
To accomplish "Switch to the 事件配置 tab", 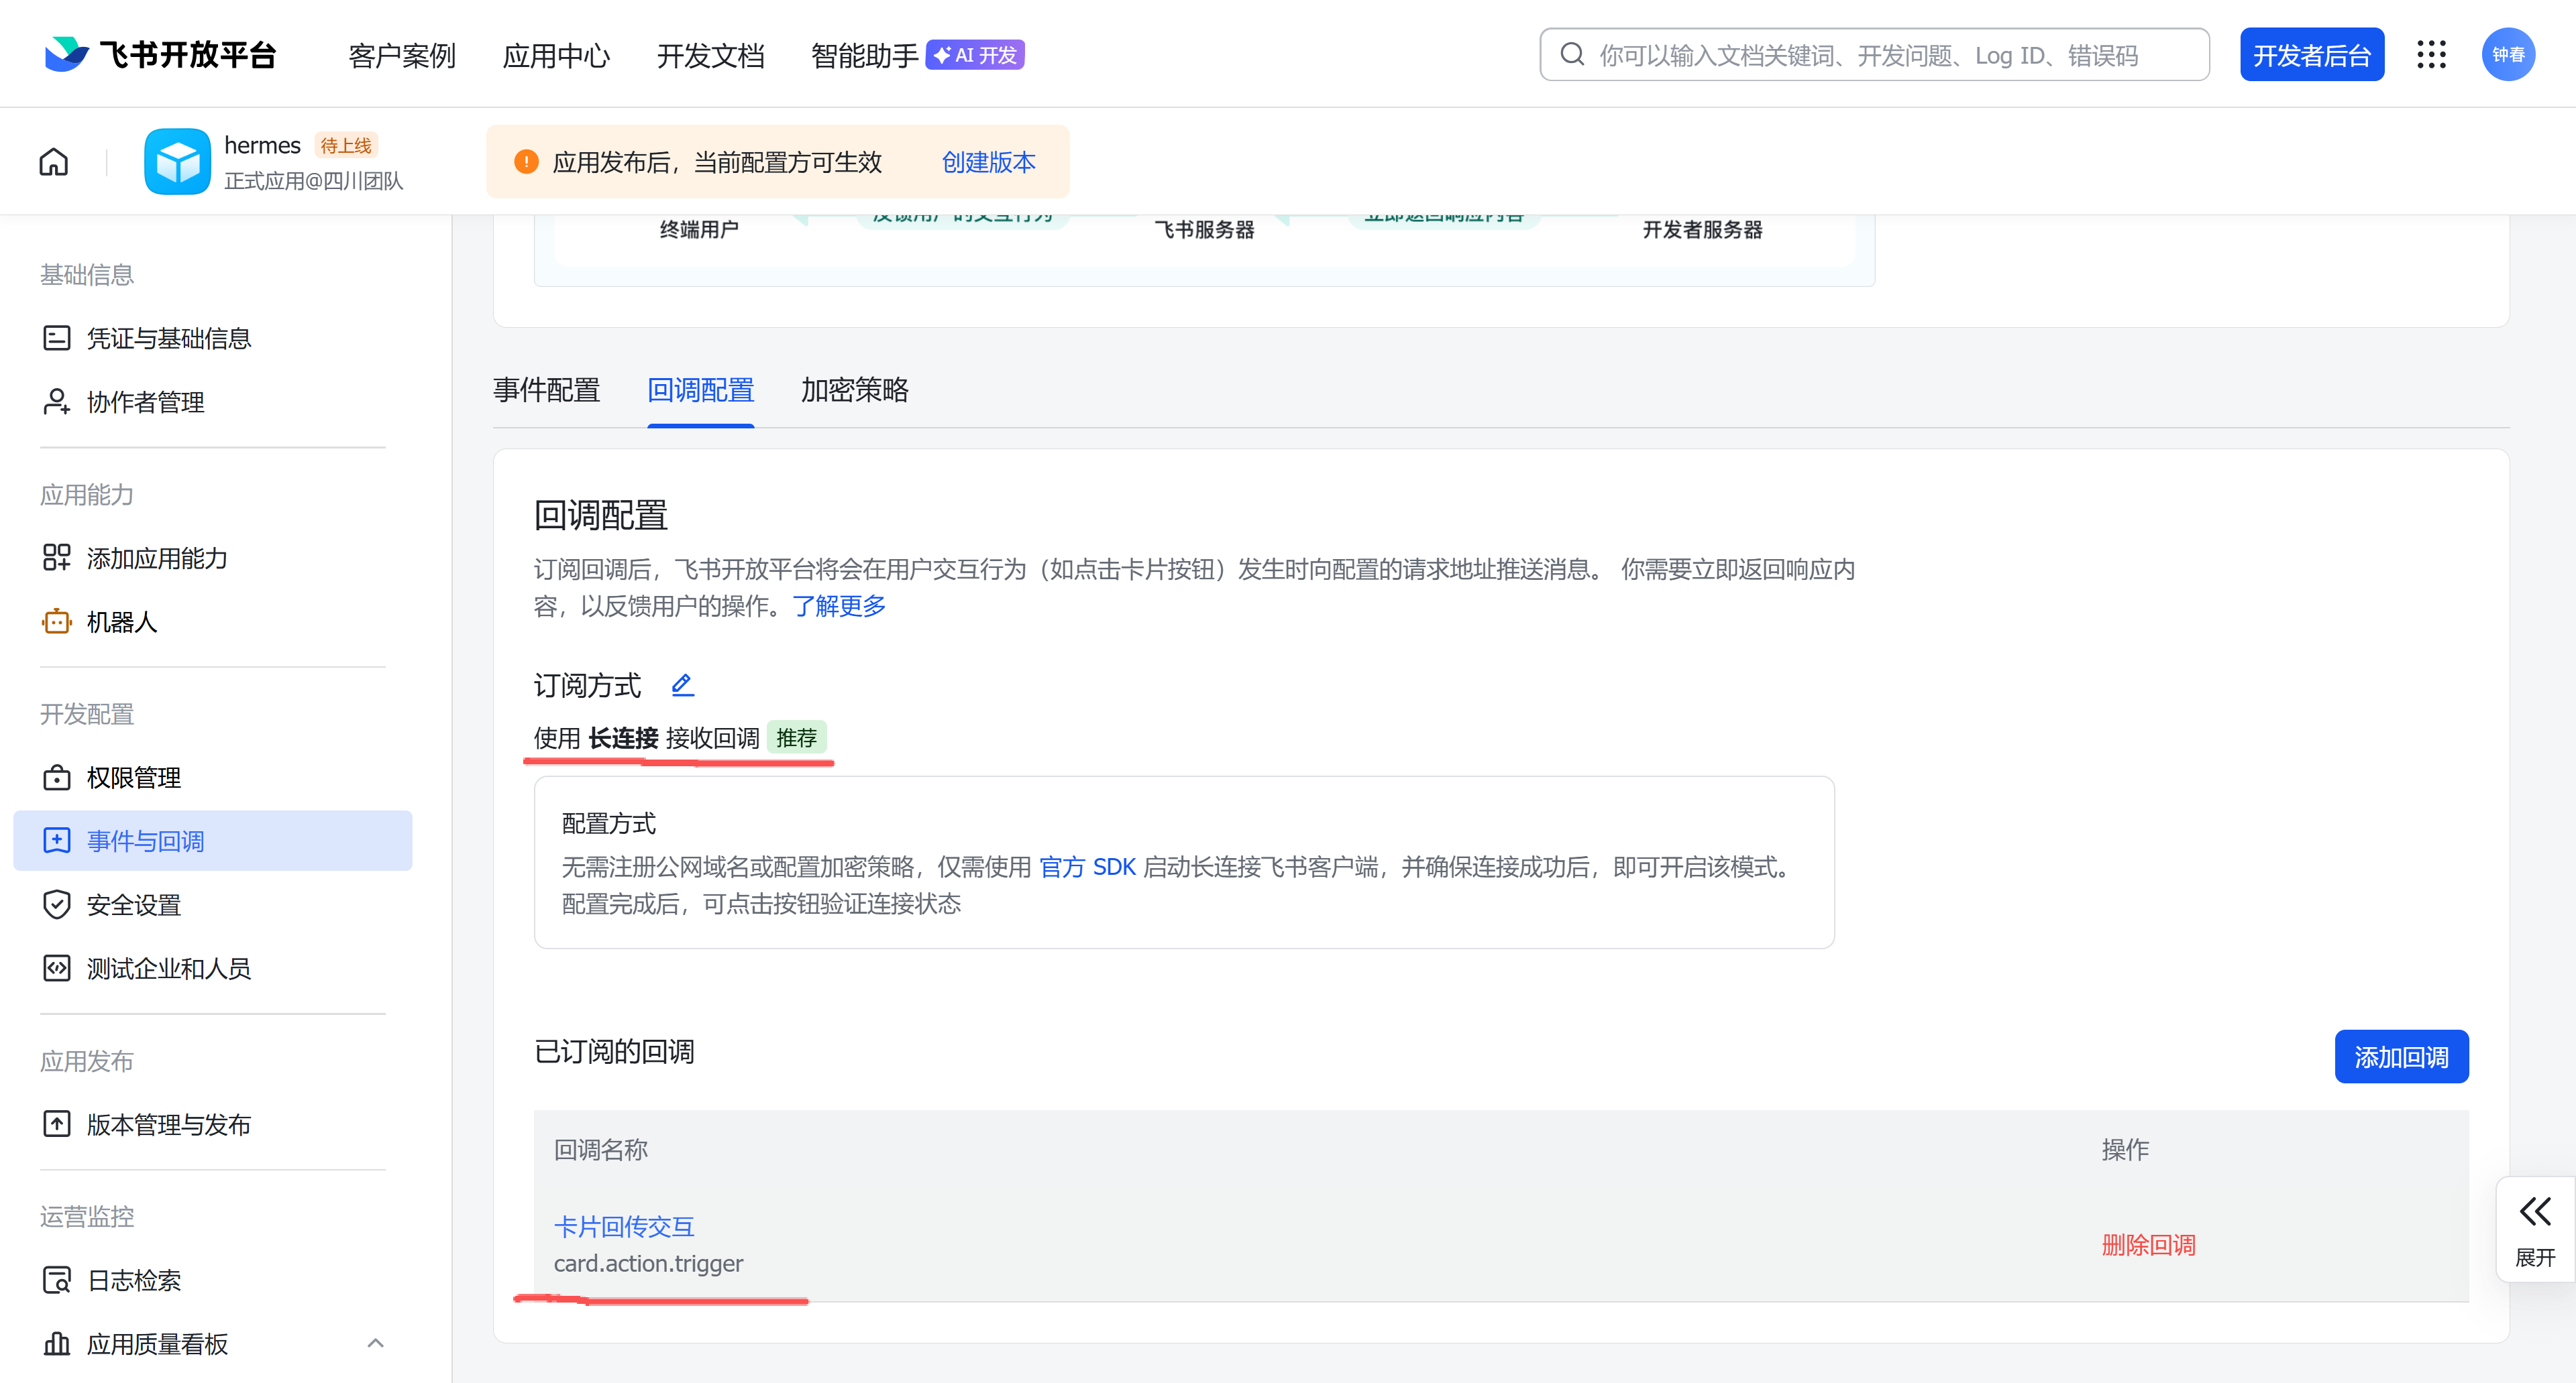I will coord(546,389).
